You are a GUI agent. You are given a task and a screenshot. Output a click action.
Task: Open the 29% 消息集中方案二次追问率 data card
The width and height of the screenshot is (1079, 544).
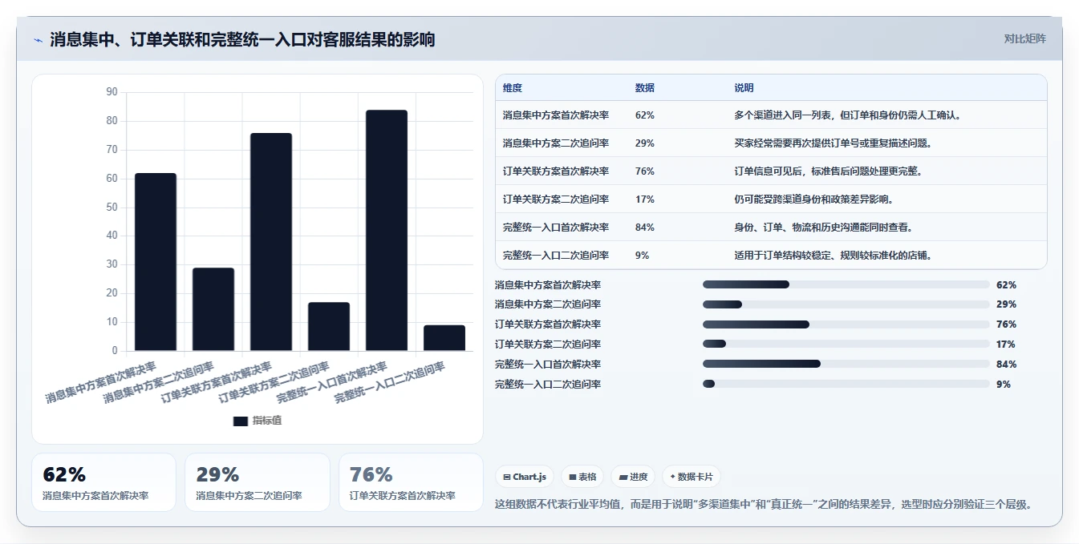click(x=258, y=482)
